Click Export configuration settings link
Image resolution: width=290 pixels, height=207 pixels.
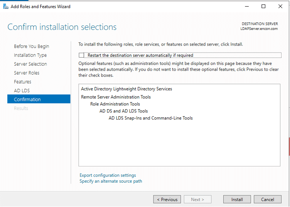tap(108, 175)
